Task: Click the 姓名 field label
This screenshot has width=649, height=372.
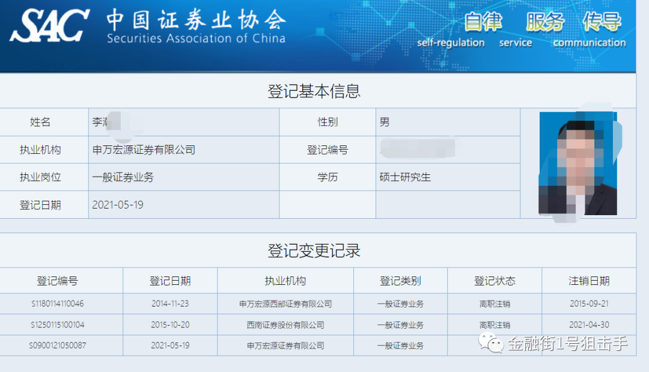Action: point(40,122)
